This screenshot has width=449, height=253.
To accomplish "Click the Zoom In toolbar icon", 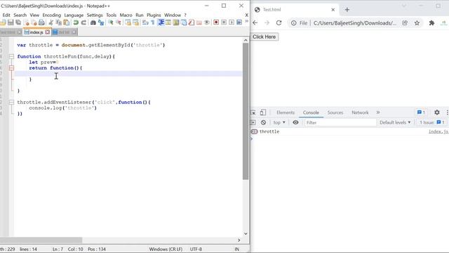I will 111,22.
